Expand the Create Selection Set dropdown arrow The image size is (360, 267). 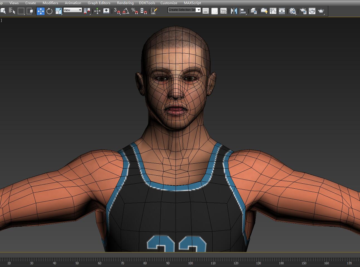pyautogui.click(x=199, y=10)
